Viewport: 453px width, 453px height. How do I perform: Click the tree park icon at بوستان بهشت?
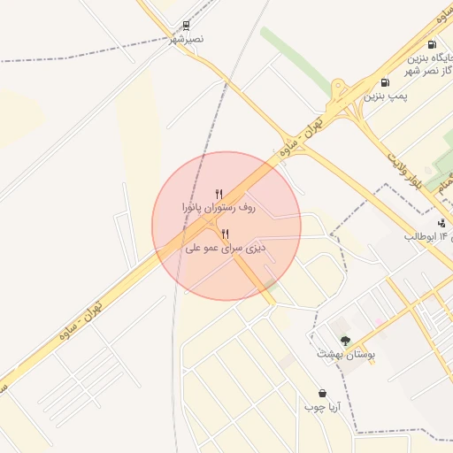345,341
